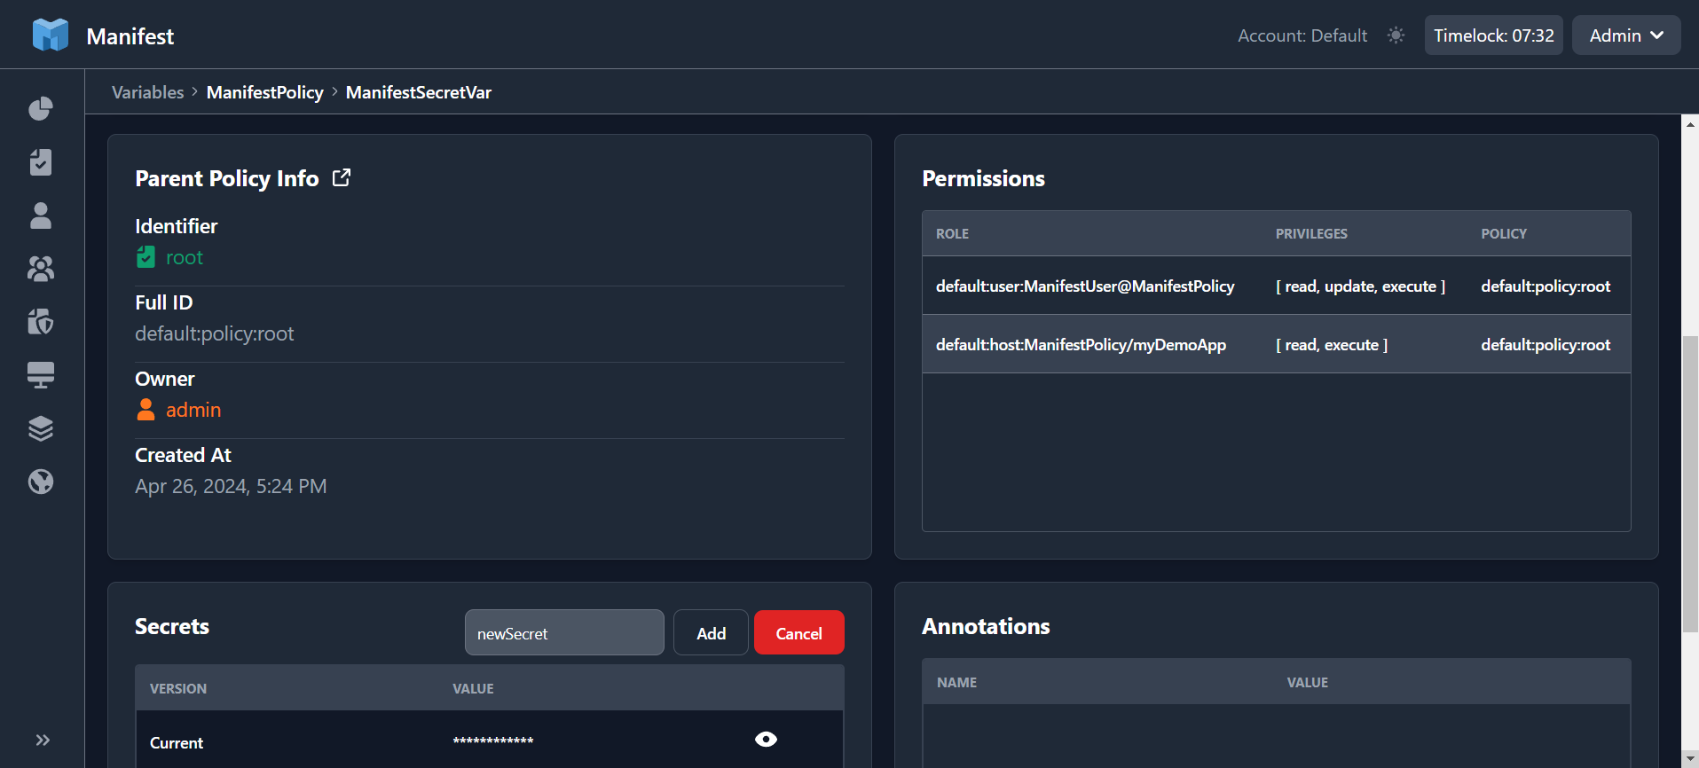Click 'default:policy:root' in ManifestUser row
Viewport: 1699px width, 768px height.
1546,286
